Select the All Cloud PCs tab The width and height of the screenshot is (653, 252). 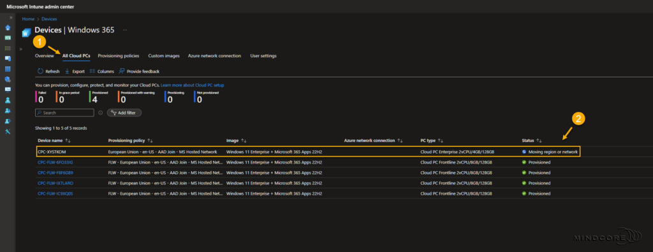point(77,56)
